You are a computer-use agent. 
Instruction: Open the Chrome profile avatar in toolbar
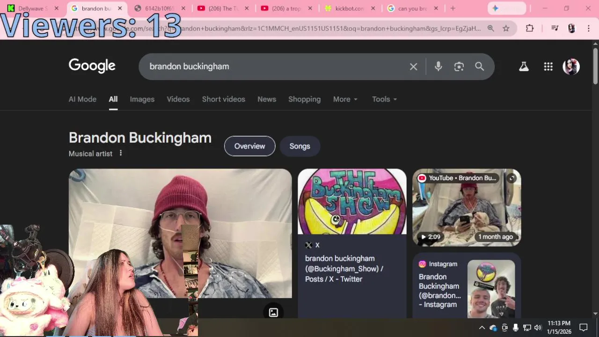571,29
